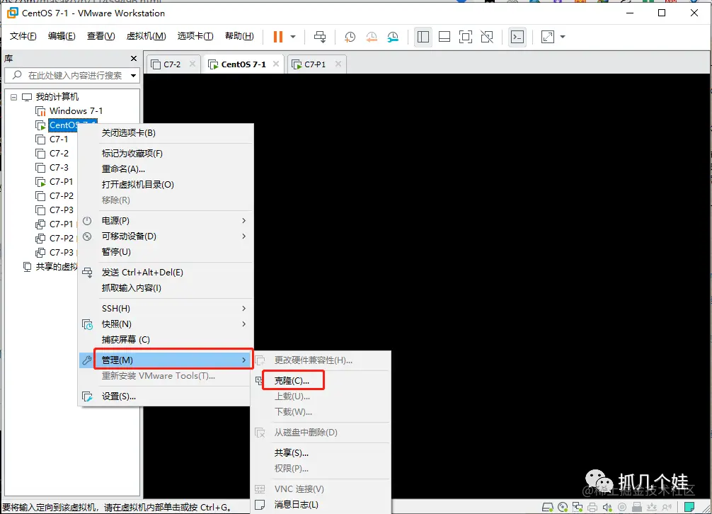Select Windows 7-1 in the library tree

point(76,110)
